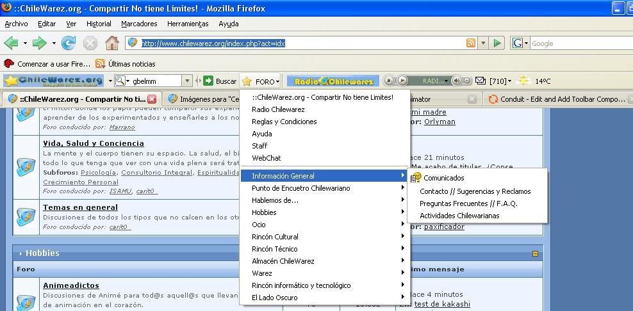Open the Vida, Salud y Conciencia forum link
The width and height of the screenshot is (633, 311).
[94, 143]
